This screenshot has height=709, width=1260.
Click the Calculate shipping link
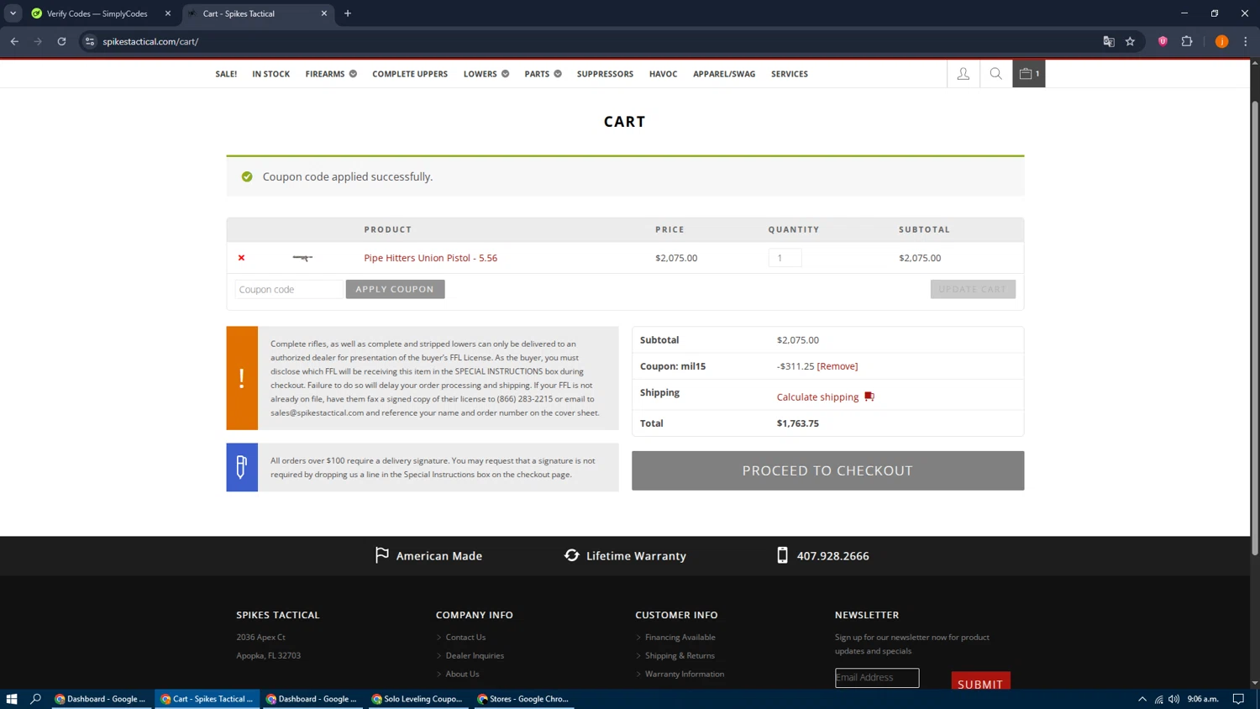(817, 397)
